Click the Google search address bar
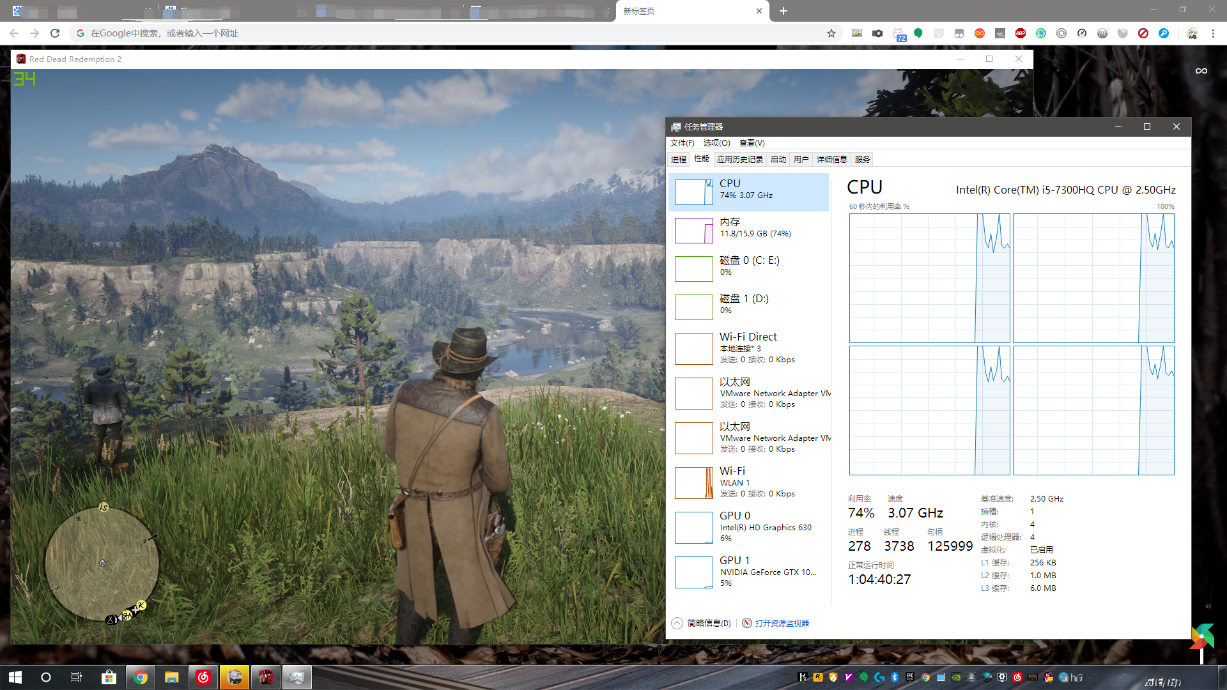Image resolution: width=1227 pixels, height=690 pixels. [447, 33]
